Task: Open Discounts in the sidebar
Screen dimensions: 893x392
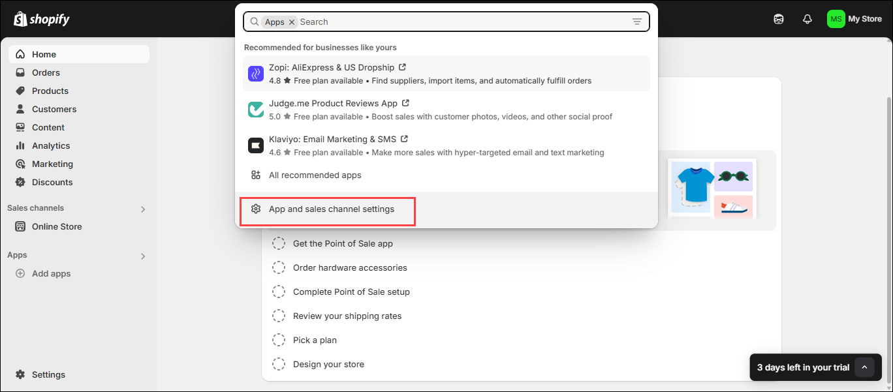Action: click(52, 182)
